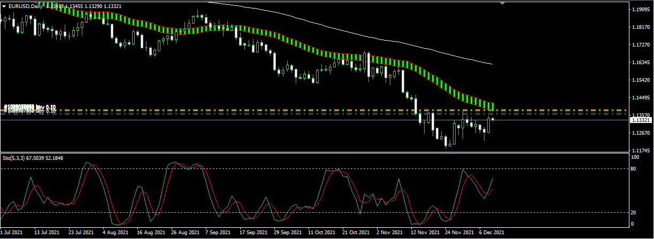Click the 1 Jul 2021 date label
The image size is (654, 239).
coord(12,233)
